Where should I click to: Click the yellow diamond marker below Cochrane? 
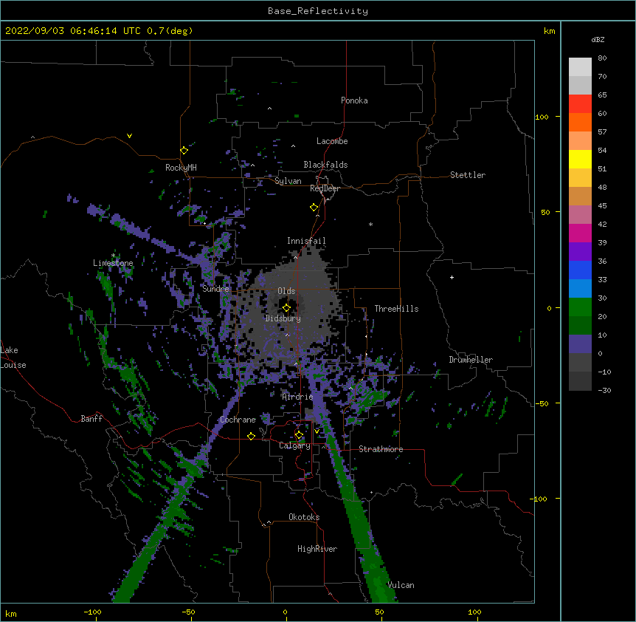(x=251, y=437)
